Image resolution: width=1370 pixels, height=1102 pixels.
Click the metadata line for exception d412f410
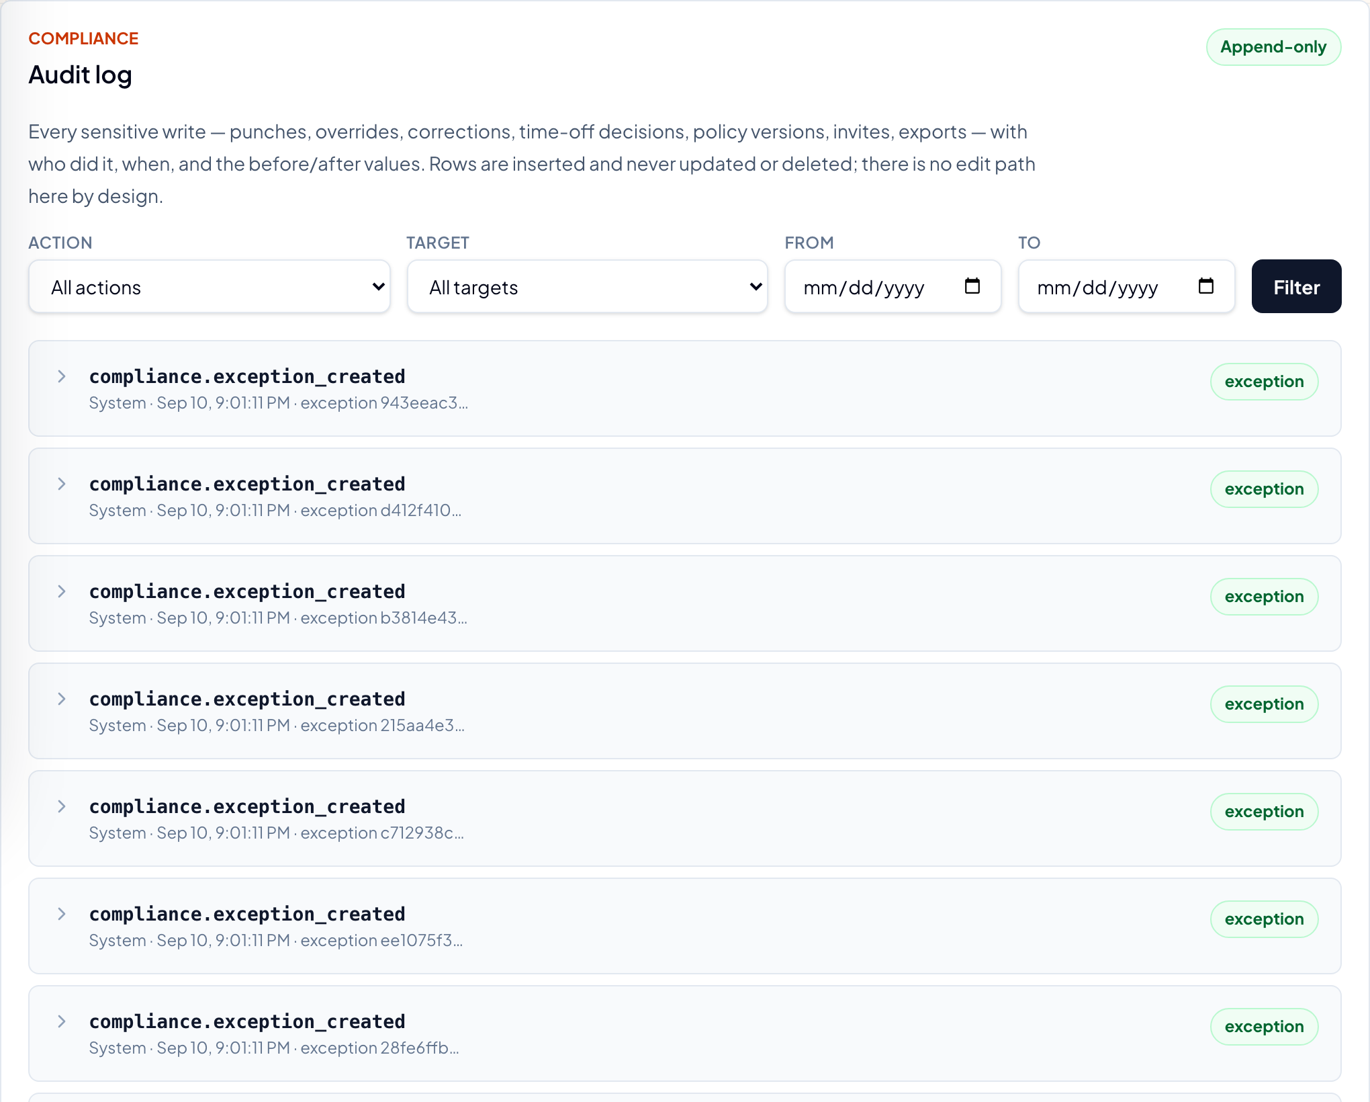coord(275,511)
